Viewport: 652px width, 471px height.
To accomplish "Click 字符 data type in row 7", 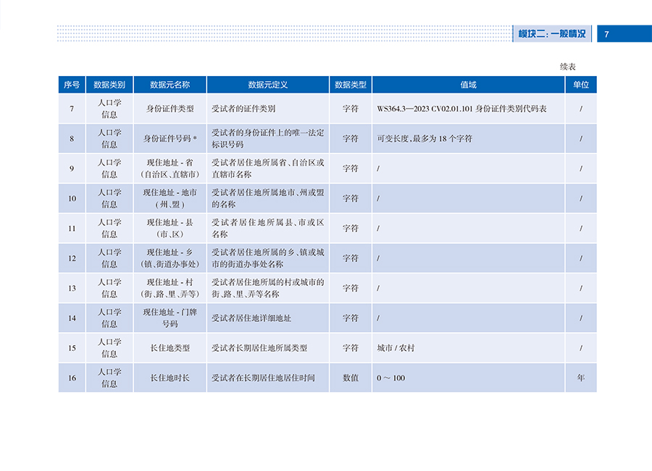I will (351, 109).
